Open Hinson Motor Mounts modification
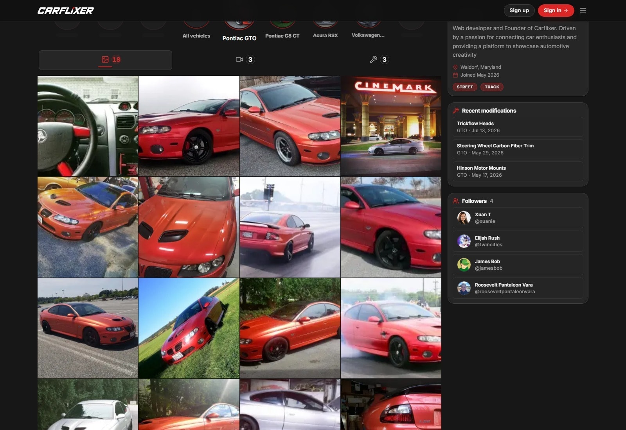626x430 pixels. click(x=518, y=171)
